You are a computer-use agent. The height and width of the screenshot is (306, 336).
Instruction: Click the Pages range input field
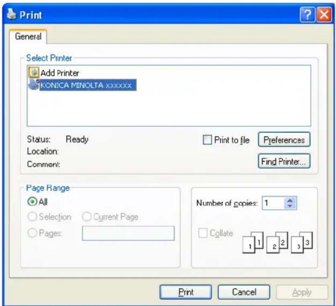128,233
